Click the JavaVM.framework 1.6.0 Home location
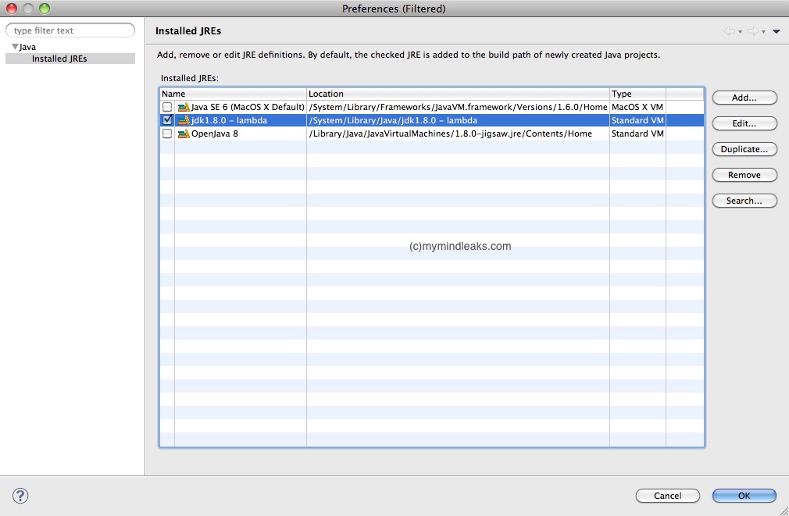This screenshot has height=516, width=789. (x=458, y=107)
